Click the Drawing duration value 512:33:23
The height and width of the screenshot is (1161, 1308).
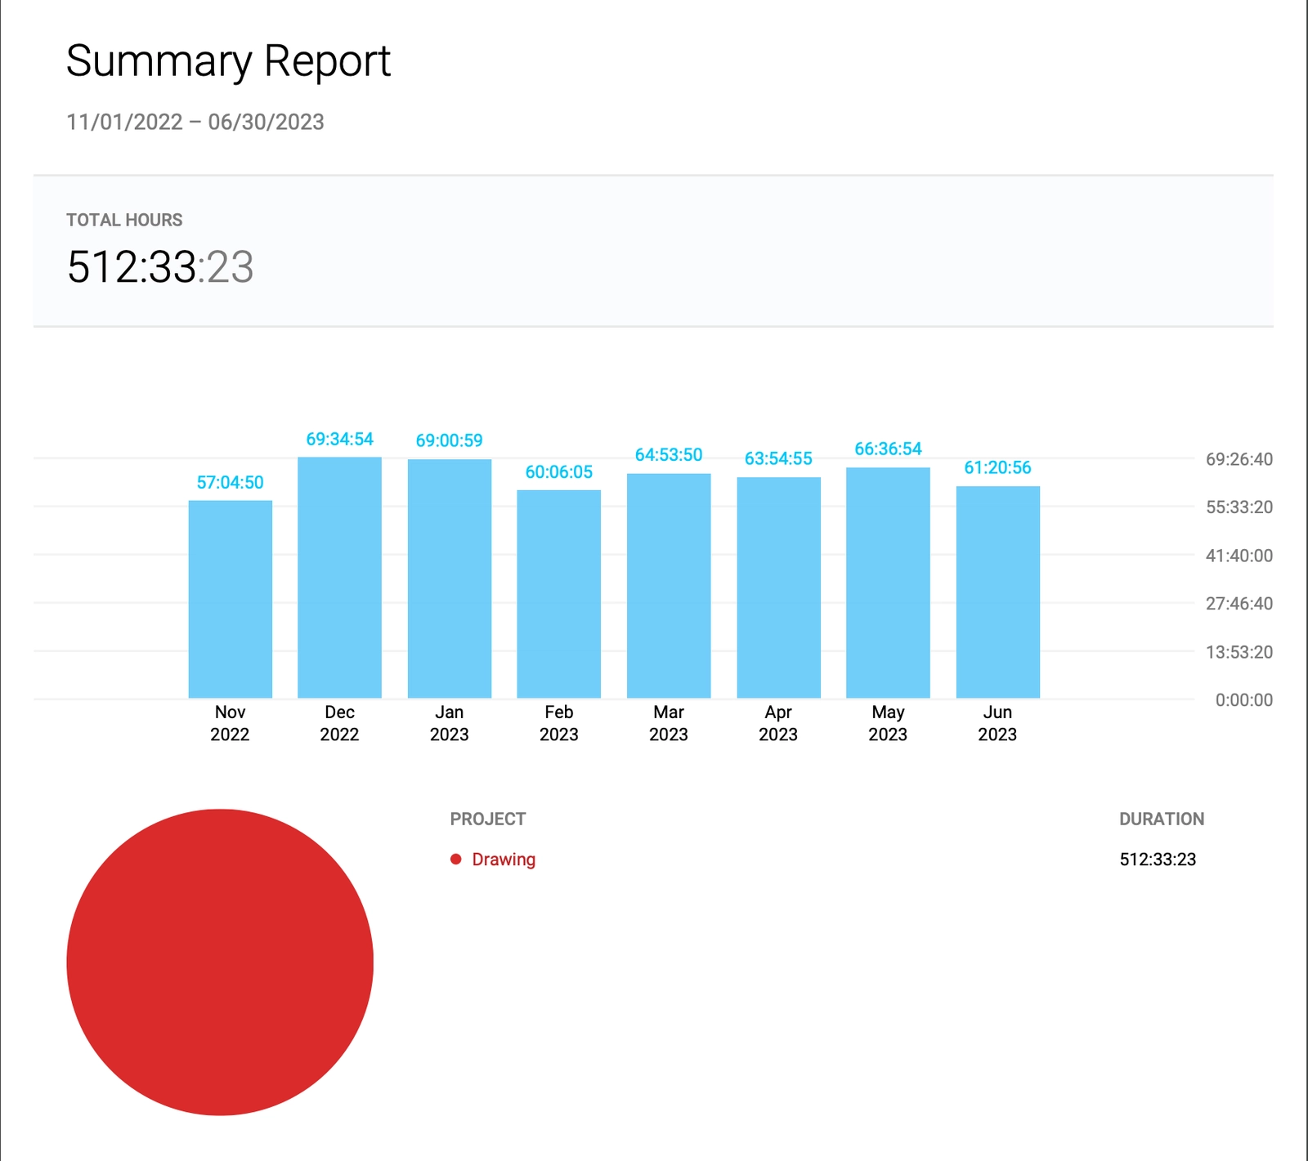(x=1157, y=860)
